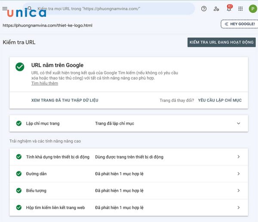The width and height of the screenshot is (258, 222).
Task: Click the search magnifier icon
Action: [x=31, y=9]
